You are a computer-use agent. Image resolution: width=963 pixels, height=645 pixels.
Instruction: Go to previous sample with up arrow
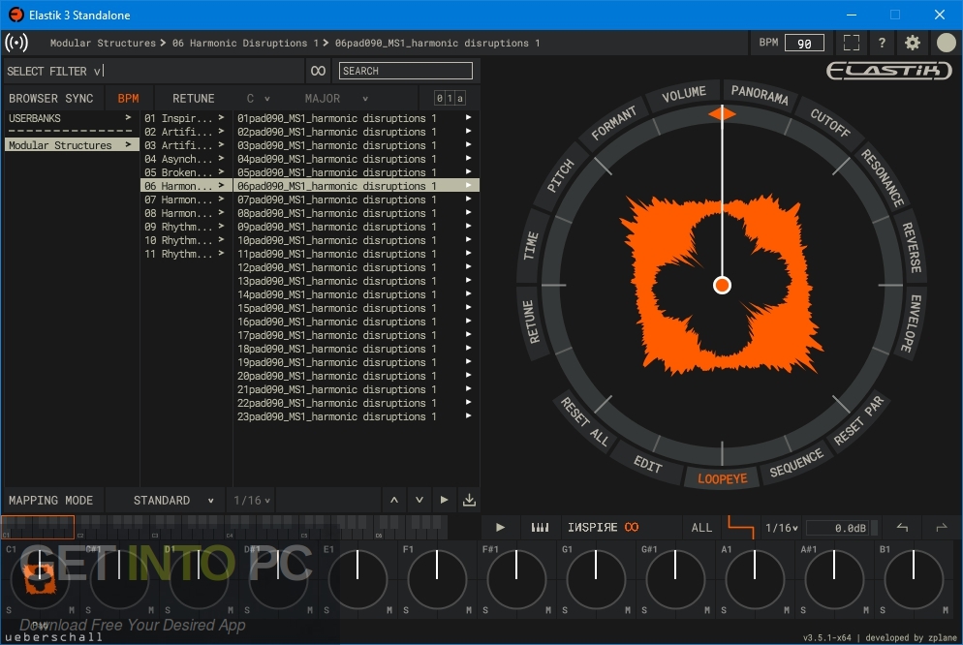tap(394, 500)
